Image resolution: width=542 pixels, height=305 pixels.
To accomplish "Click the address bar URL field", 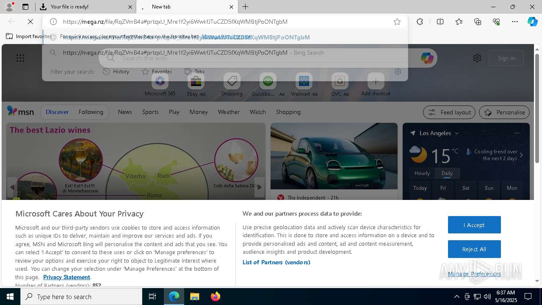I will tap(224, 22).
